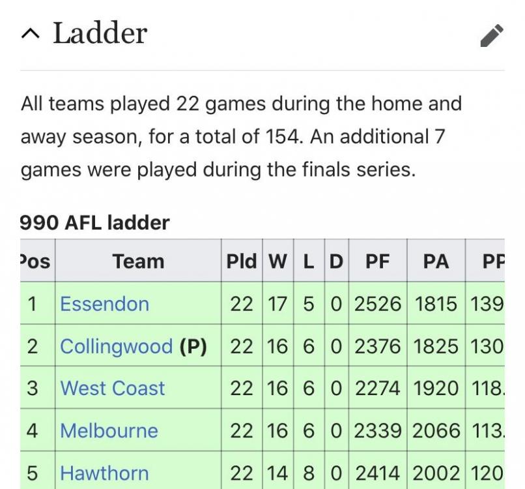Image resolution: width=525 pixels, height=489 pixels.
Task: Open the West Coast team link
Action: point(113,389)
